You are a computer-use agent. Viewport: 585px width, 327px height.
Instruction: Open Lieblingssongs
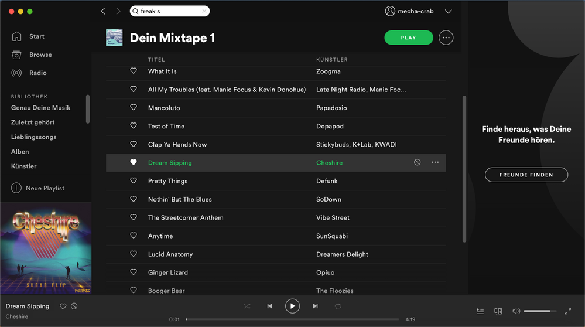tap(33, 137)
